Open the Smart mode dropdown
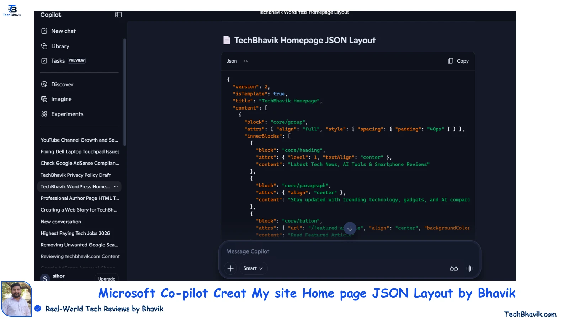The image size is (569, 320). click(253, 268)
